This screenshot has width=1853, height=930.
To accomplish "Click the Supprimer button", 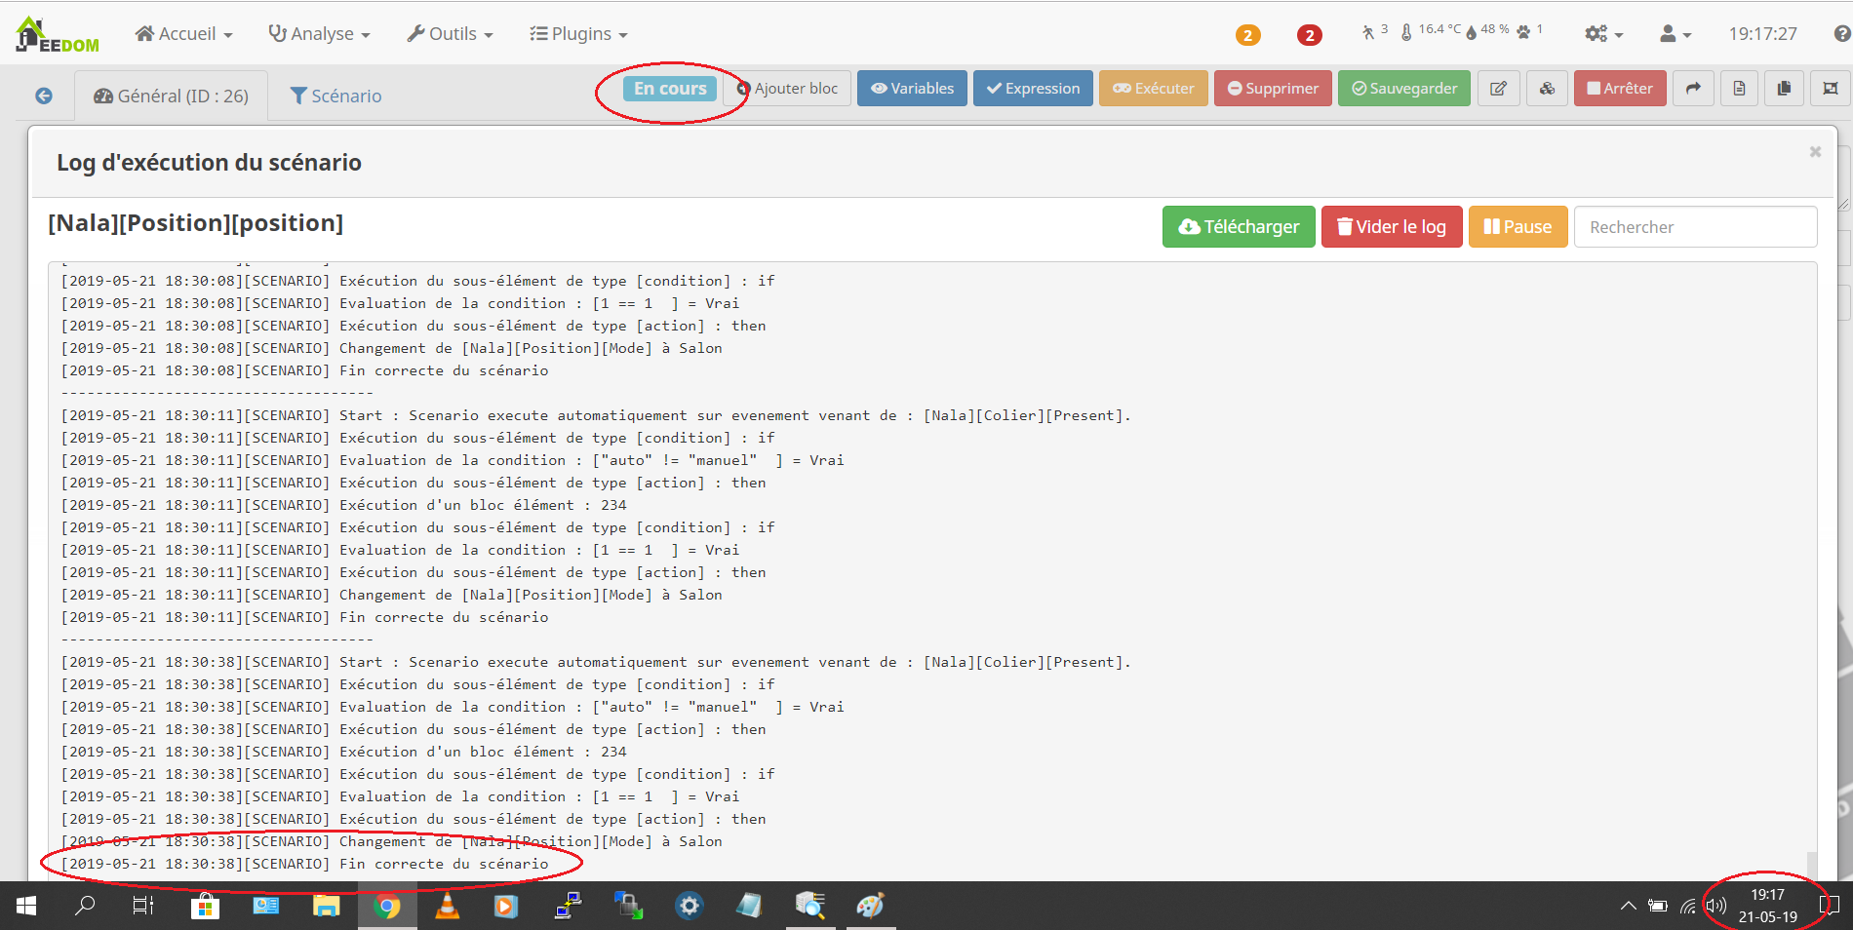I will [x=1273, y=89].
